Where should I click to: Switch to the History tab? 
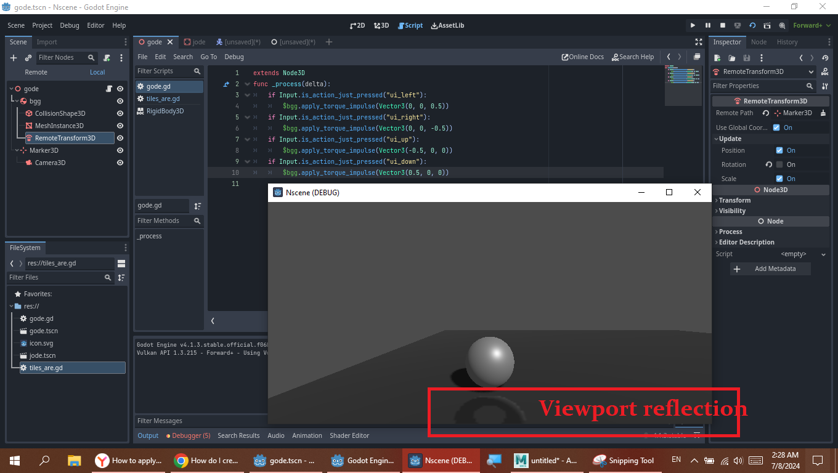787,42
